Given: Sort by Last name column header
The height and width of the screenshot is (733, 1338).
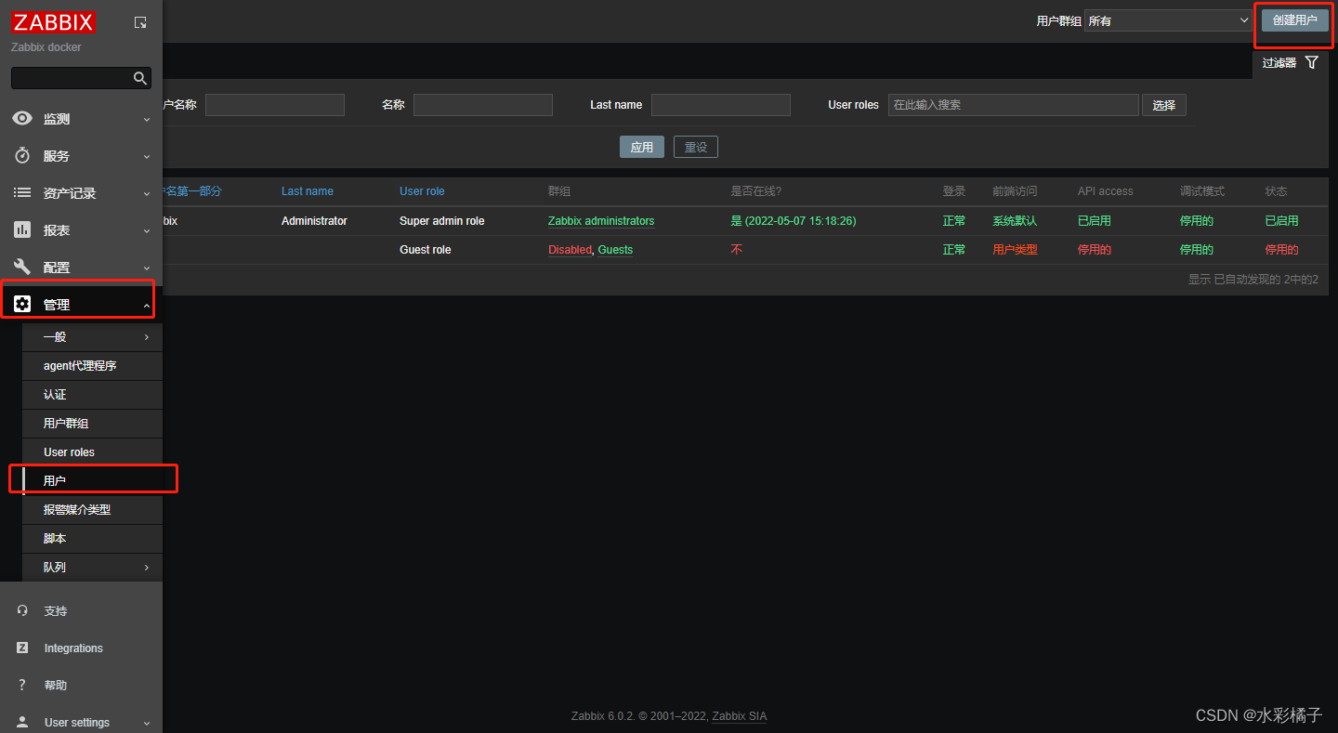Looking at the screenshot, I should click(308, 191).
